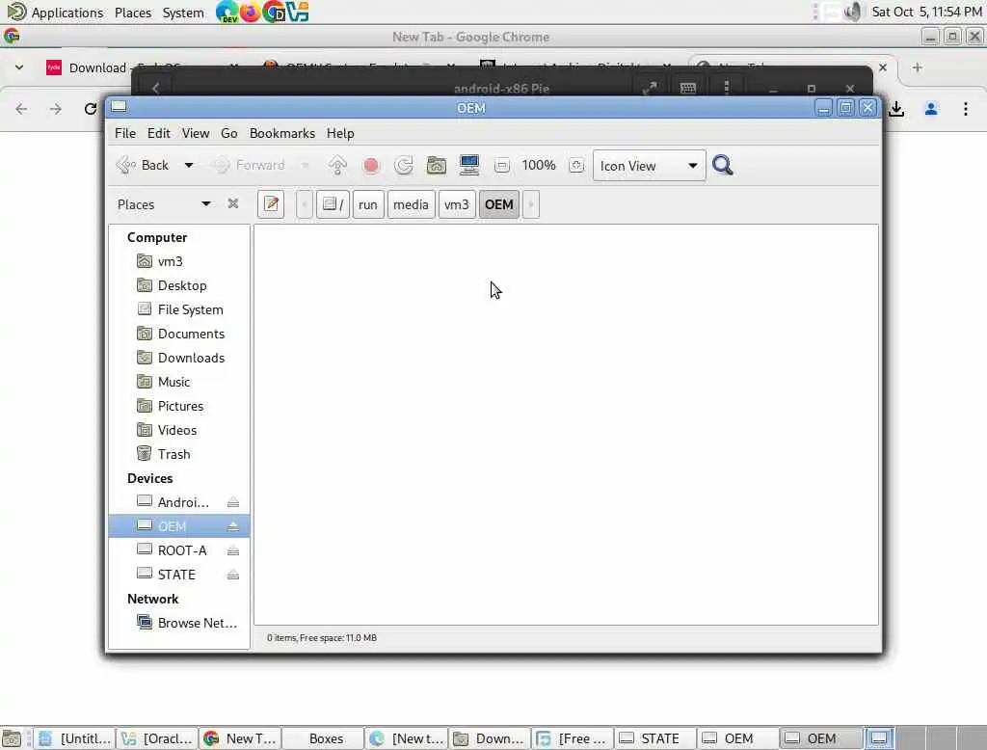
Task: Click the red Stop loading icon
Action: click(x=371, y=165)
